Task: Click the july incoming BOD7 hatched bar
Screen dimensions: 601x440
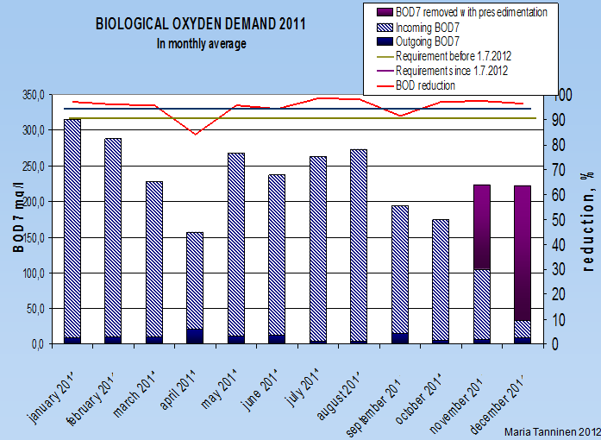Action: pyautogui.click(x=318, y=248)
